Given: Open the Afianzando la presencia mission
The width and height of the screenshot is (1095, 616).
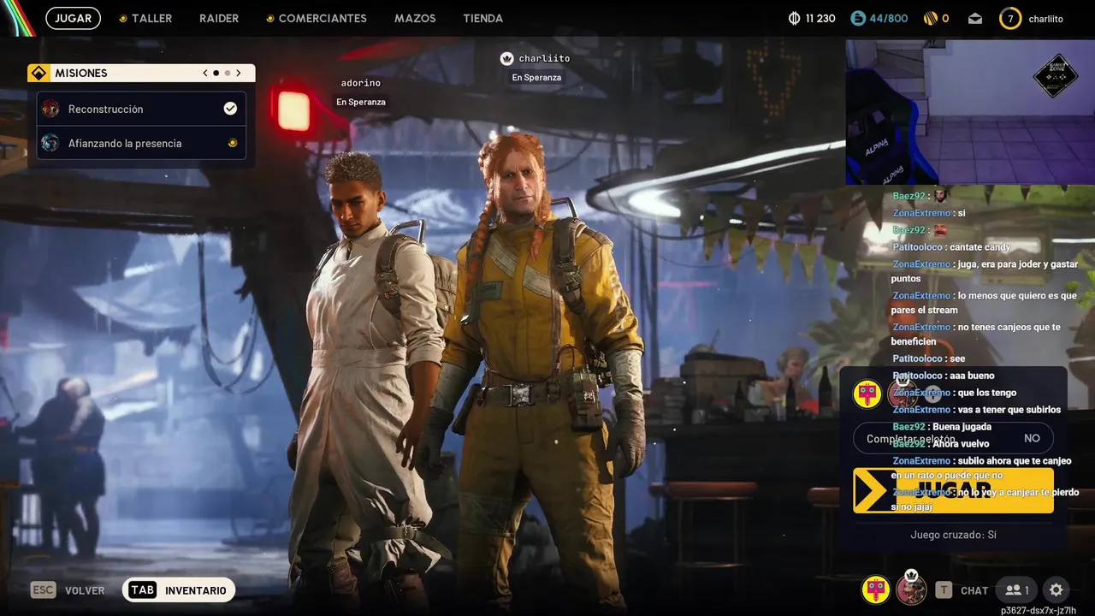Looking at the screenshot, I should point(141,143).
